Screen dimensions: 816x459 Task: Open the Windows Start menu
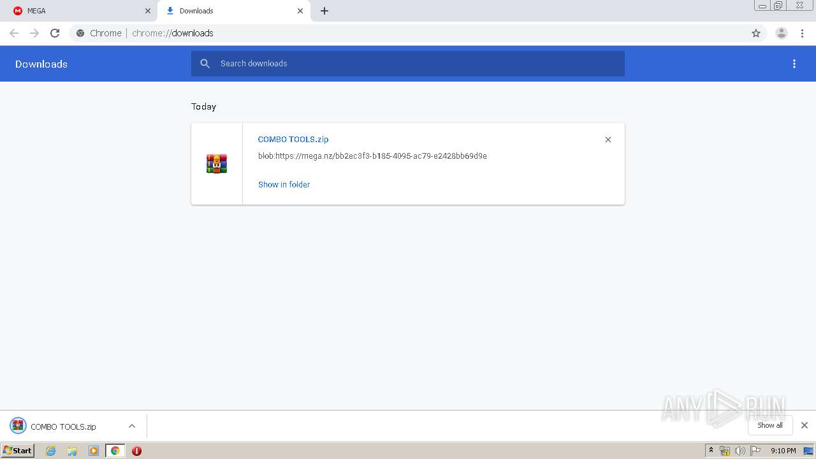(x=18, y=451)
